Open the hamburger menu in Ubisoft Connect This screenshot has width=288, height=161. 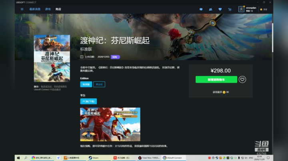(22, 9)
